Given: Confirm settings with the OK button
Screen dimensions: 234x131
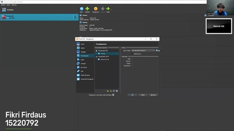Looking at the screenshot, I should click(132, 95).
